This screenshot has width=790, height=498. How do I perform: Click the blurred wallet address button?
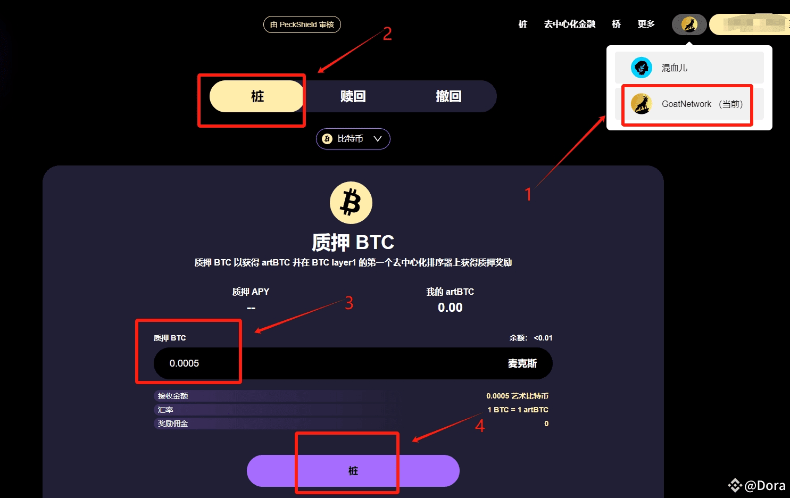pos(750,24)
